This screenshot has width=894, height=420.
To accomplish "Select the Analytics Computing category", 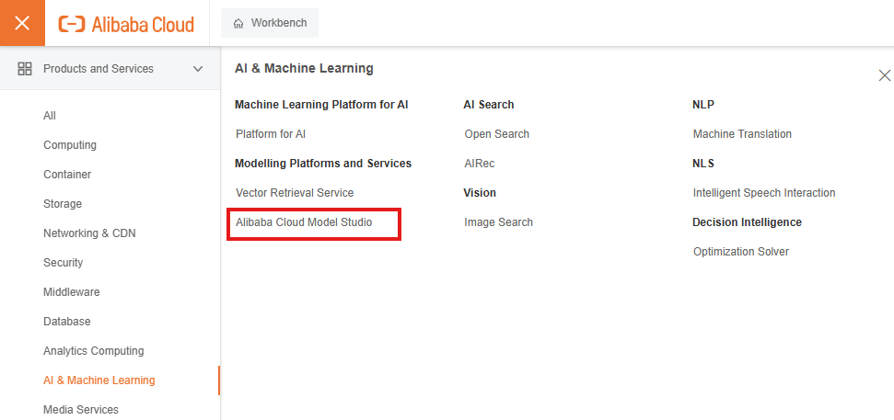I will (94, 350).
